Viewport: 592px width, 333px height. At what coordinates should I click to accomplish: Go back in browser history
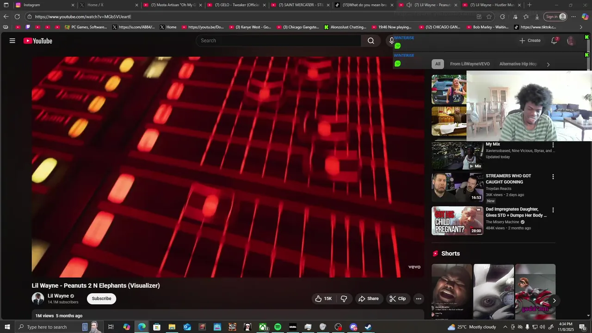click(6, 17)
